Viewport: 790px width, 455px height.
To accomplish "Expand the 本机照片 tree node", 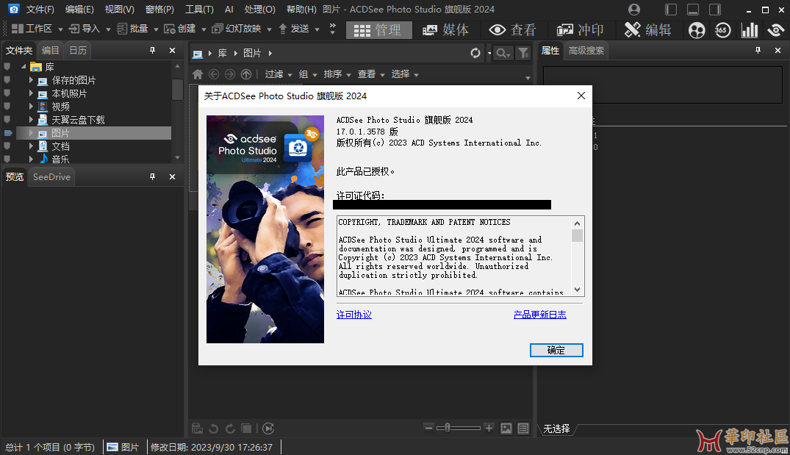I will click(x=31, y=93).
